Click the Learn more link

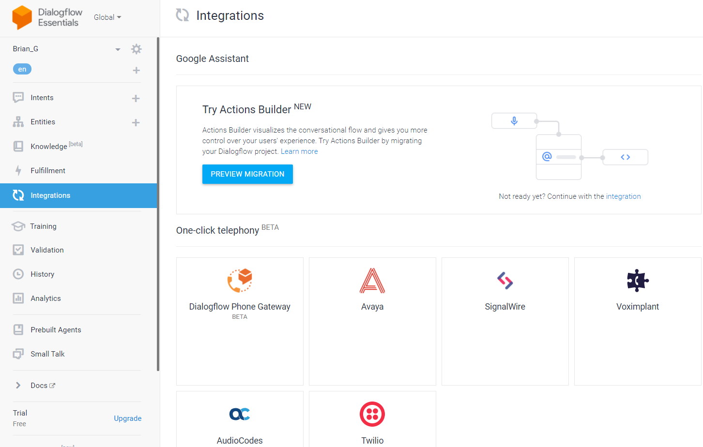pos(299,151)
